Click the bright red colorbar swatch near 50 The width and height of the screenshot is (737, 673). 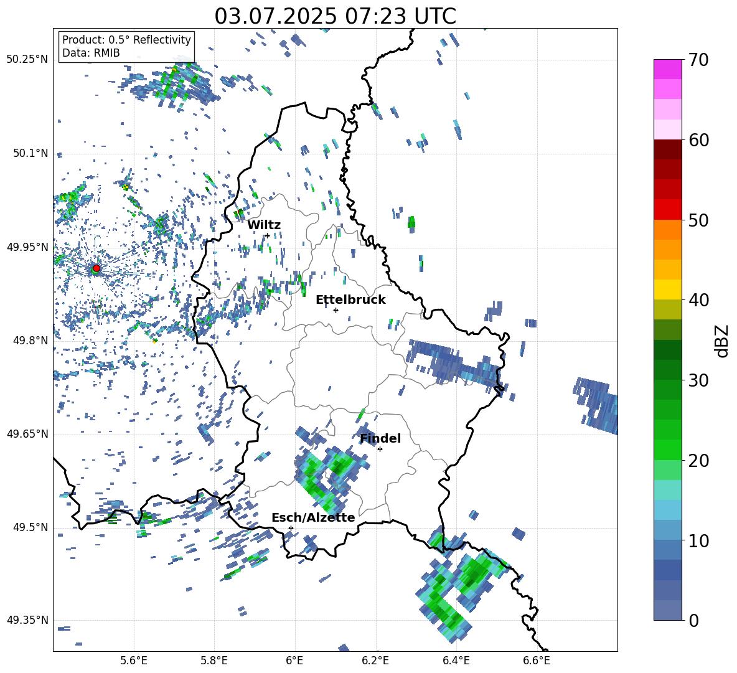click(x=667, y=210)
